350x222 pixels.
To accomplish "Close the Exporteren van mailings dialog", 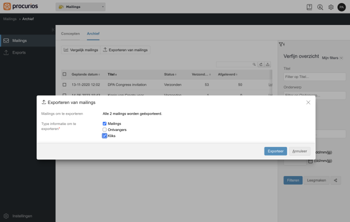I will coord(308,102).
